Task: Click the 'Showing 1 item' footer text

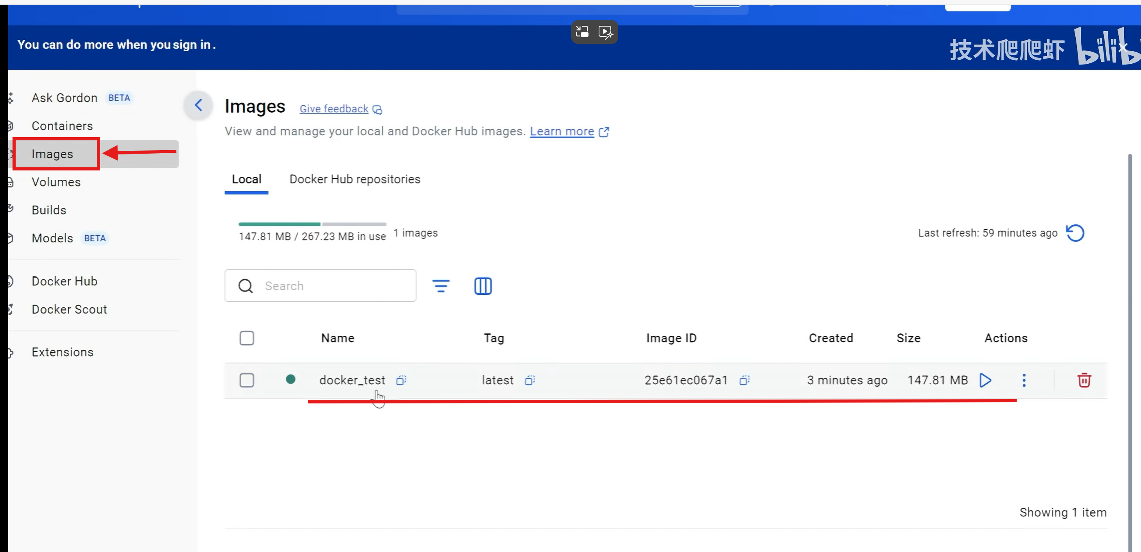Action: (x=1063, y=512)
